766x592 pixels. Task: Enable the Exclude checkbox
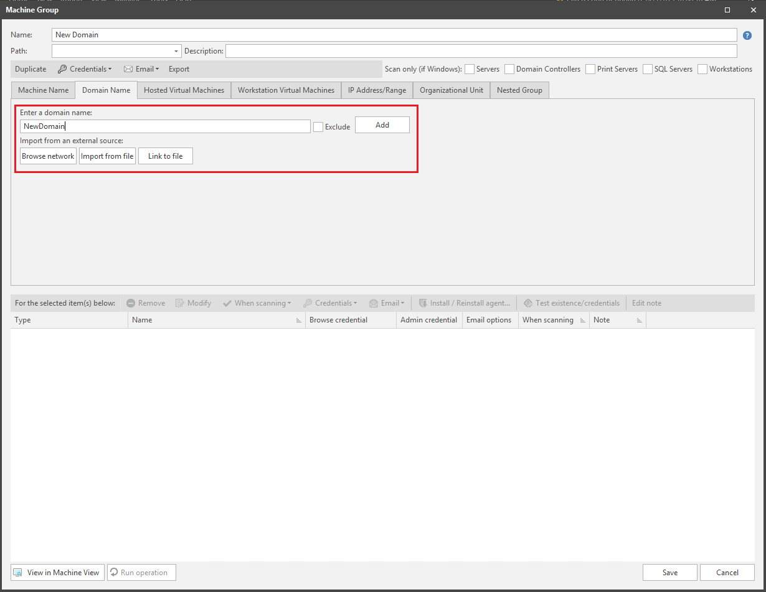[318, 127]
